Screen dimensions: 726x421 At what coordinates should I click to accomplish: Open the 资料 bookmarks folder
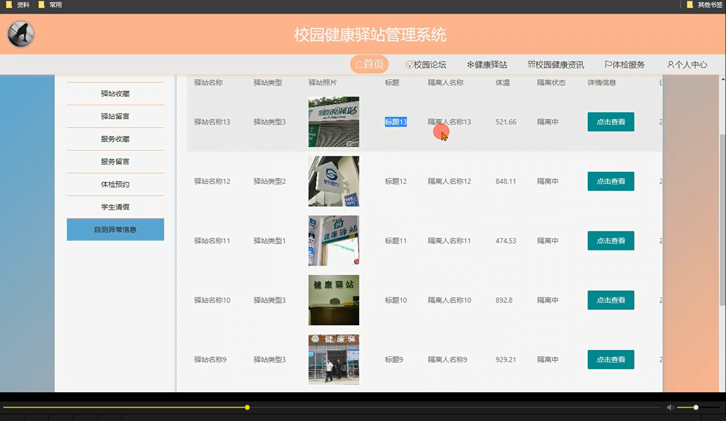pos(18,5)
